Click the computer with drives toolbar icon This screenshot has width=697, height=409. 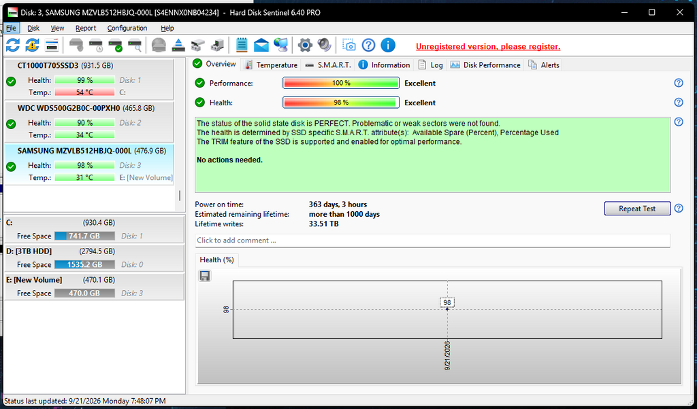tap(217, 45)
